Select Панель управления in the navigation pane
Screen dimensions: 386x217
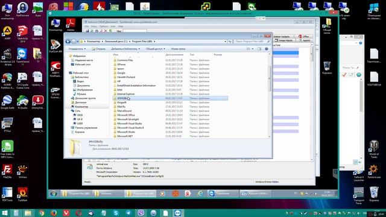pos(86,128)
